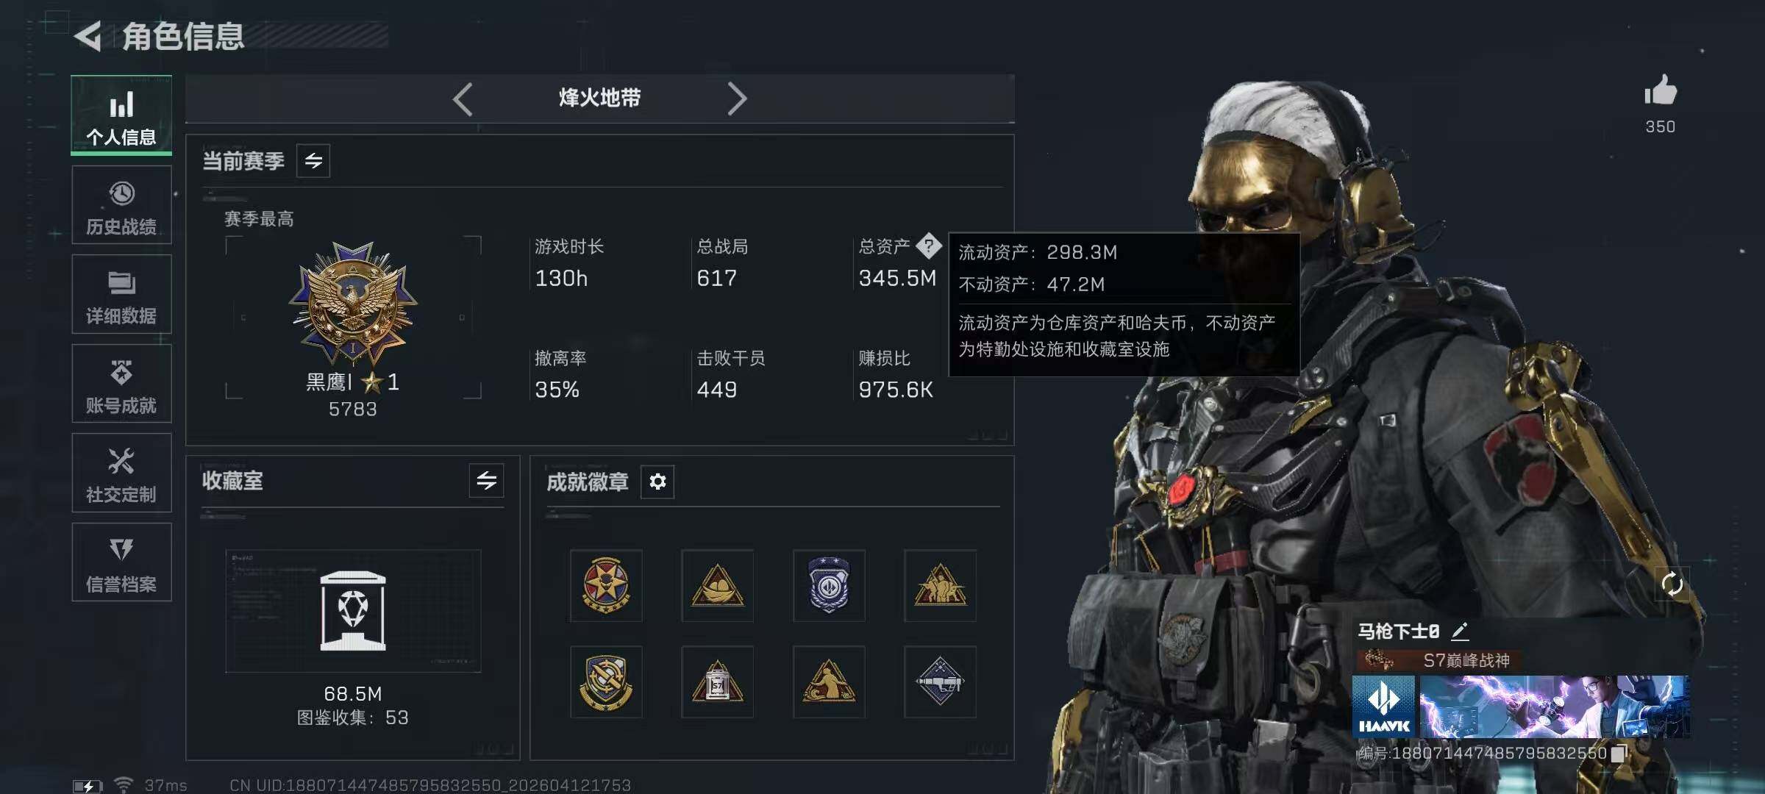Rotate character with the refresh icon

[1672, 584]
